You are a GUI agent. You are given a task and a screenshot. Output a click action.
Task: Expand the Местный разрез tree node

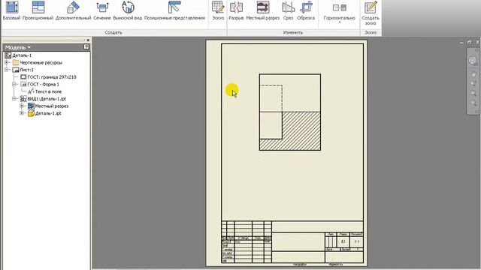[22, 106]
